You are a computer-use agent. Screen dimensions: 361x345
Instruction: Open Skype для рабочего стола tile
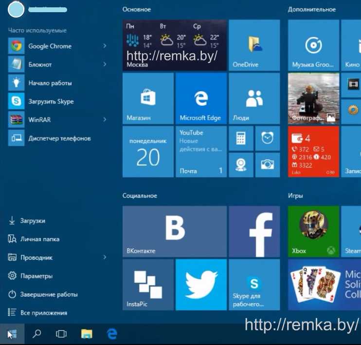pyautogui.click(x=254, y=285)
